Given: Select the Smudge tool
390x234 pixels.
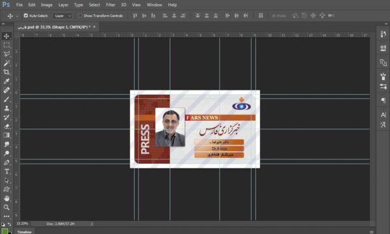Looking at the screenshot, I should point(6,144).
